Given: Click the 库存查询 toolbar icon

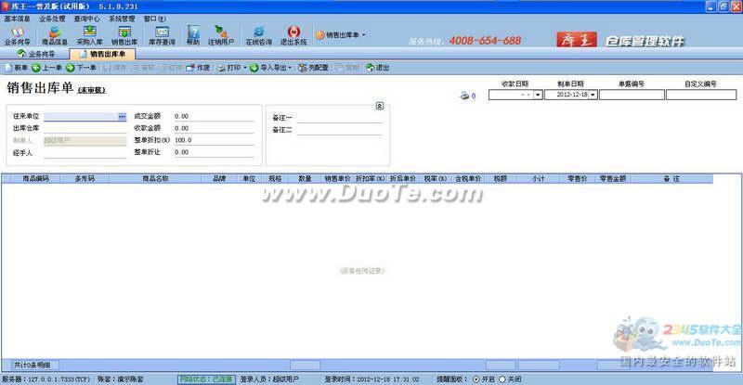Looking at the screenshot, I should tap(163, 35).
